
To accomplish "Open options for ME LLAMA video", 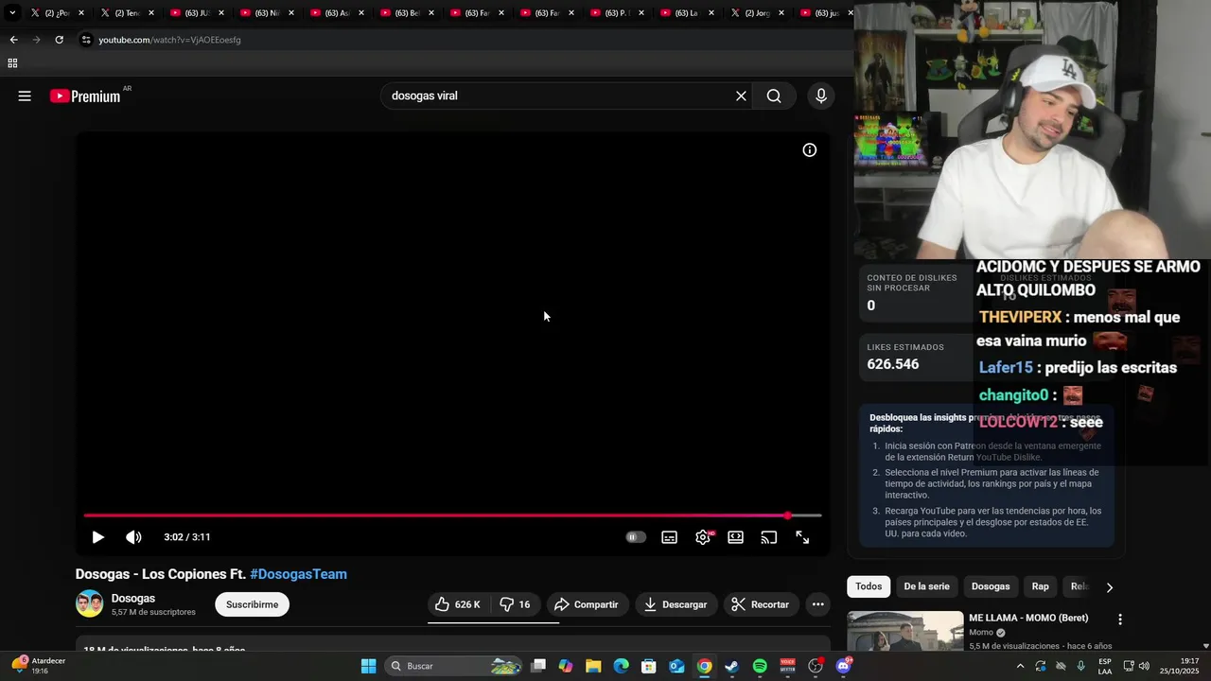I will pos(1120,620).
